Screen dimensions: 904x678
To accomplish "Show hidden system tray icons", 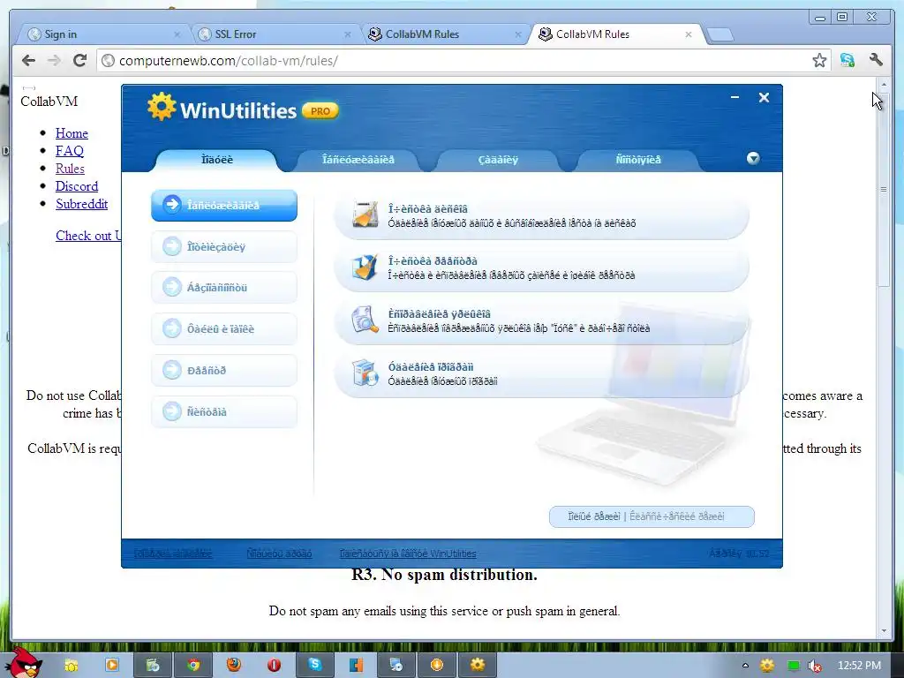I will pos(745,666).
